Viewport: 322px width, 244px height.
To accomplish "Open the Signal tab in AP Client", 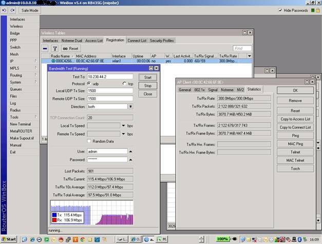I will 212,89.
